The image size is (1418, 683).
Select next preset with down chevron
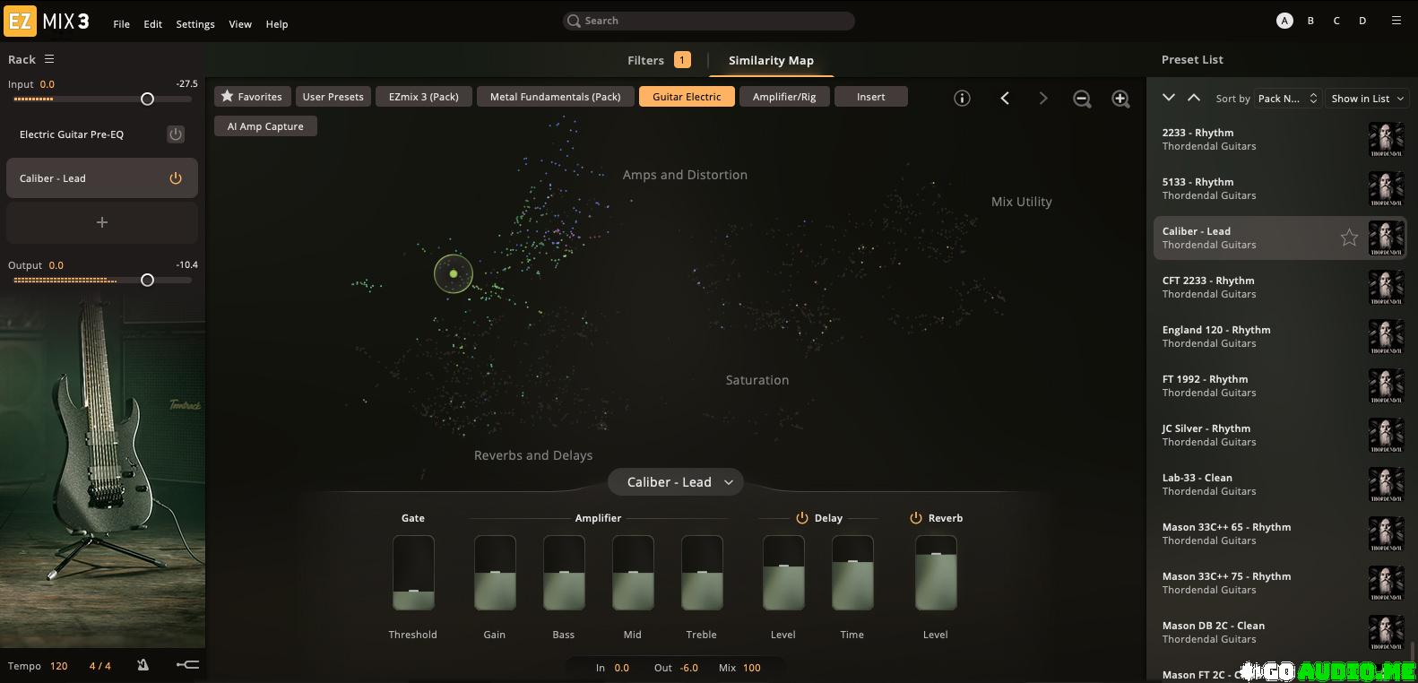coord(1169,98)
